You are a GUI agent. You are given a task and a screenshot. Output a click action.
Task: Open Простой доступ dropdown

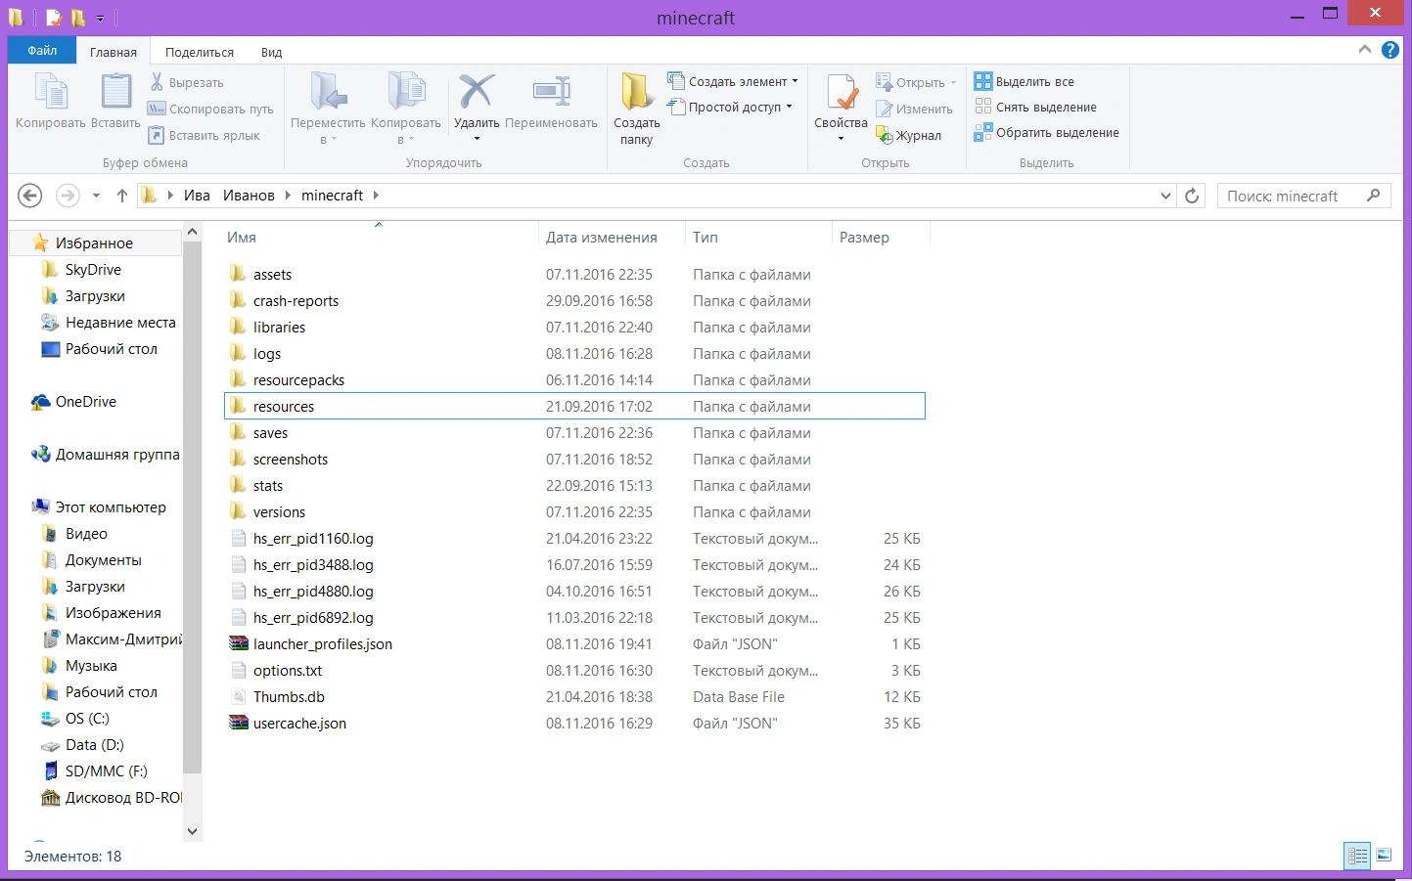[789, 107]
